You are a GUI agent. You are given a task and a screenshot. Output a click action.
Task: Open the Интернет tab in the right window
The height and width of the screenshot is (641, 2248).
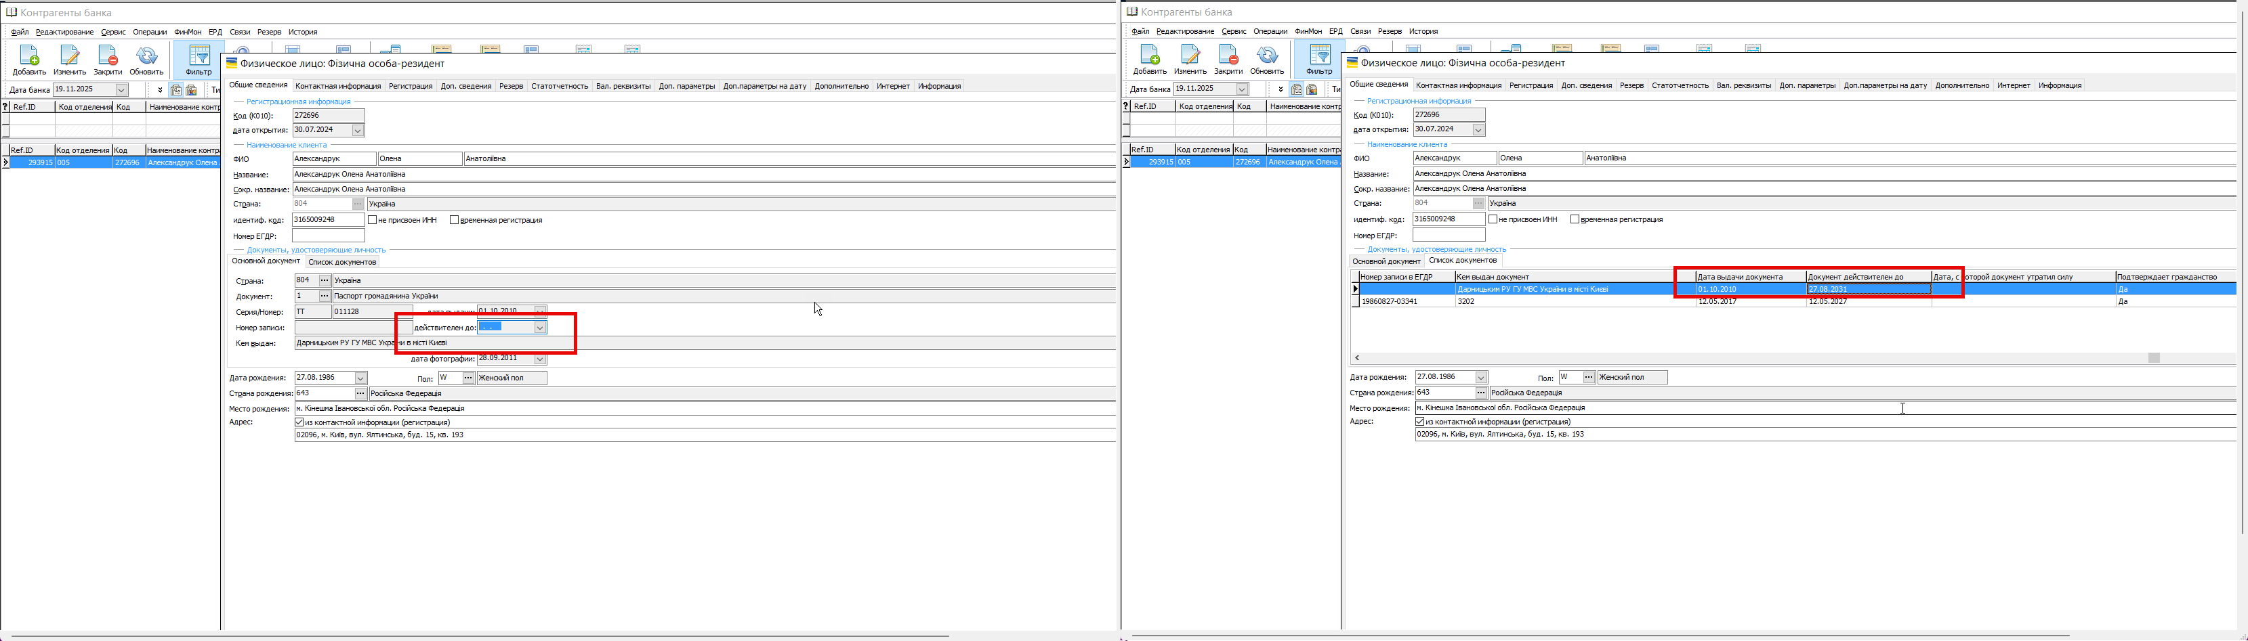2014,85
